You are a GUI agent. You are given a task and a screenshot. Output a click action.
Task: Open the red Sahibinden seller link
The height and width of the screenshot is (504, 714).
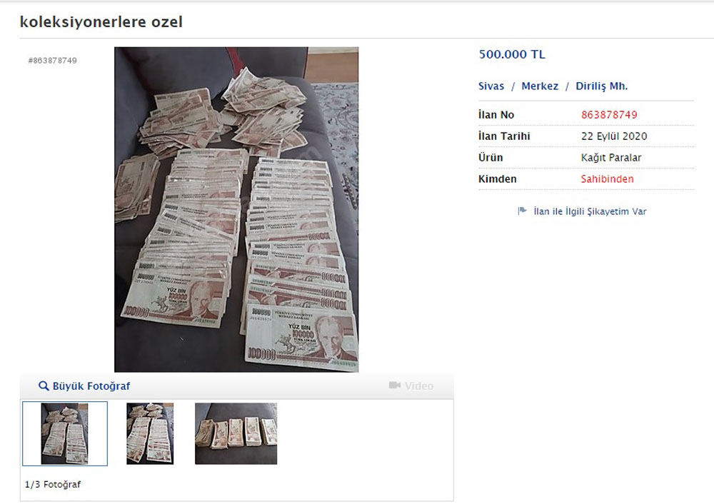click(x=607, y=179)
